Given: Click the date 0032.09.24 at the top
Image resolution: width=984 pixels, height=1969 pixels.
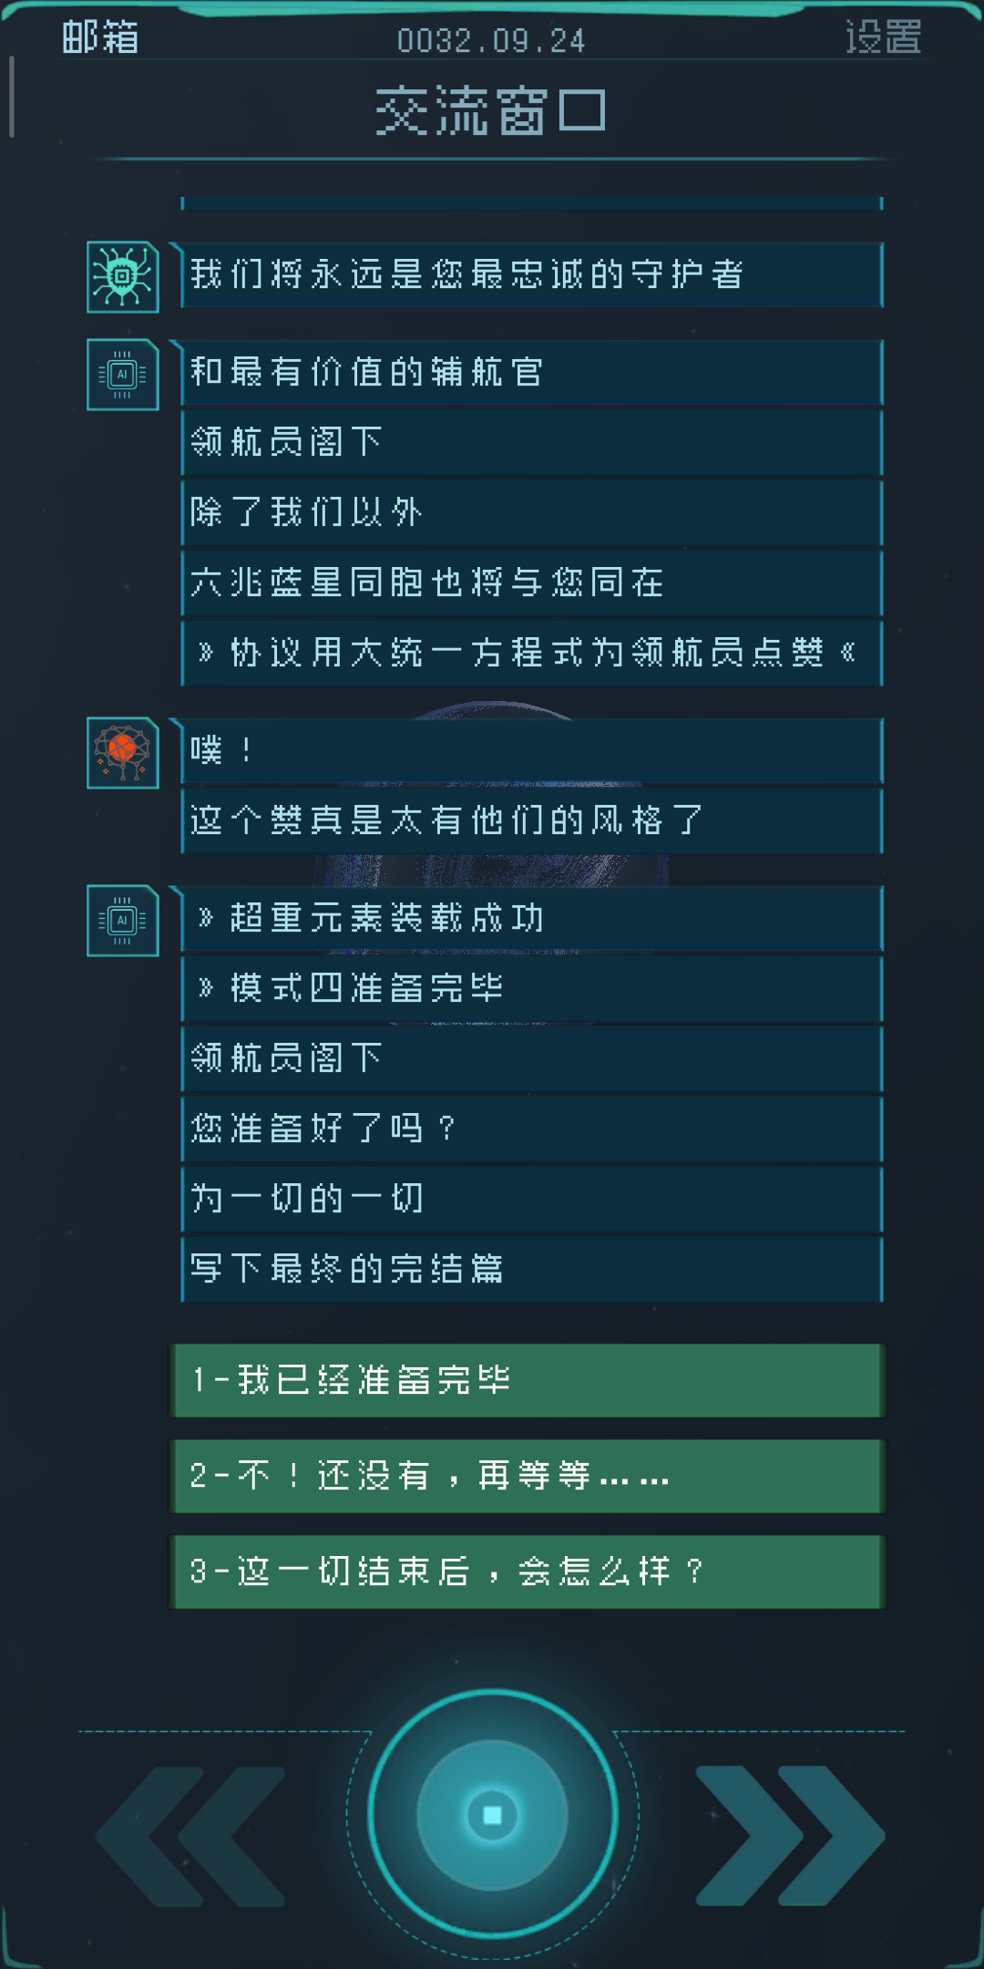Looking at the screenshot, I should [x=491, y=41].
